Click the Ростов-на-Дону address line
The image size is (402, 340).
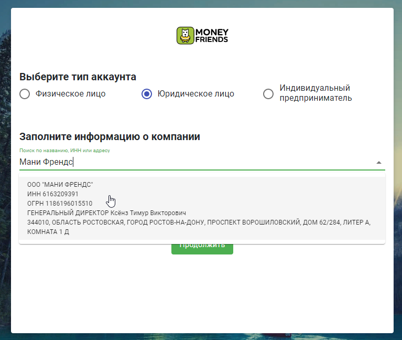coord(199,227)
